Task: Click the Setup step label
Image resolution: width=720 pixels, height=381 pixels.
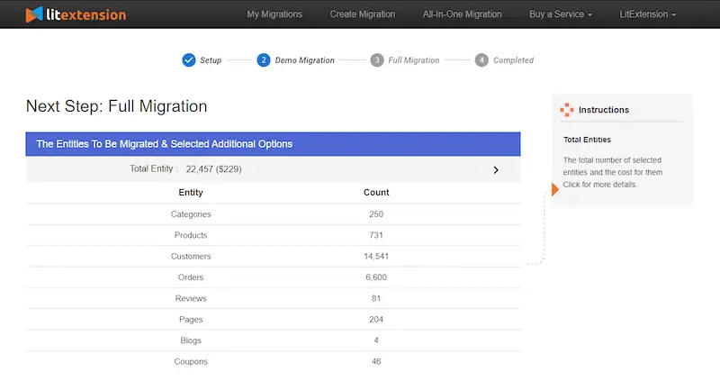Action: click(211, 60)
